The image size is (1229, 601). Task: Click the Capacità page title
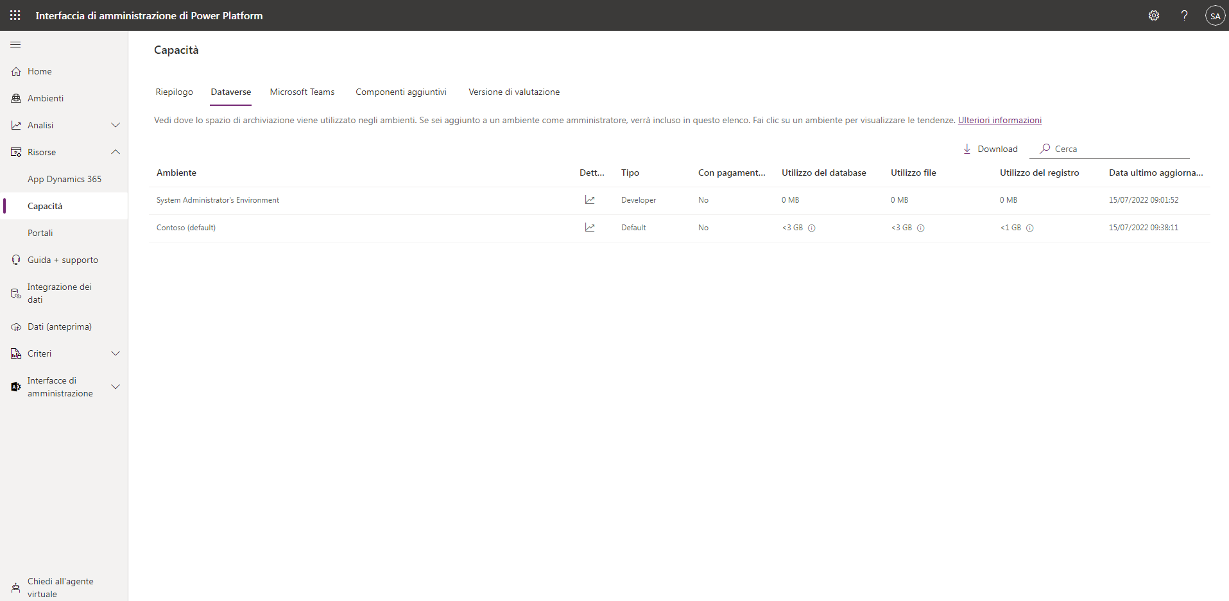(x=176, y=50)
